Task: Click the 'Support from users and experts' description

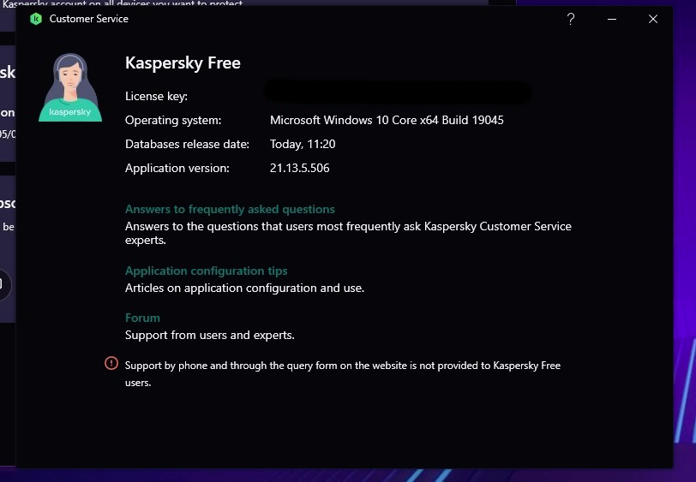Action: pos(210,335)
